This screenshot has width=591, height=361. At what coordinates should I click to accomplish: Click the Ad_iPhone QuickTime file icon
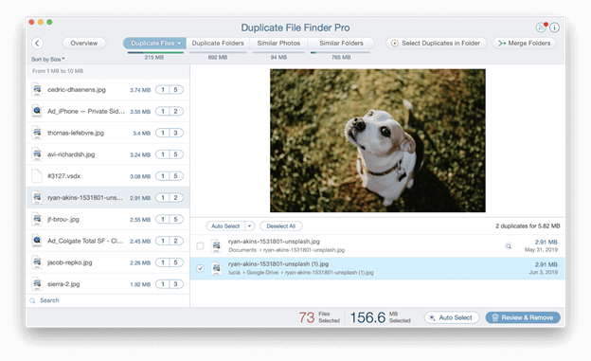37,111
